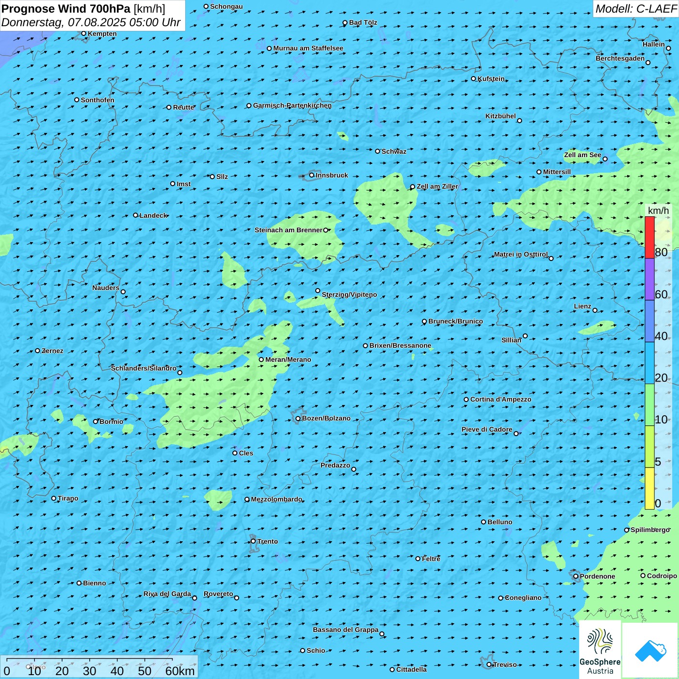Click the Zell am See marker
Image resolution: width=679 pixels, height=679 pixels.
605,159
